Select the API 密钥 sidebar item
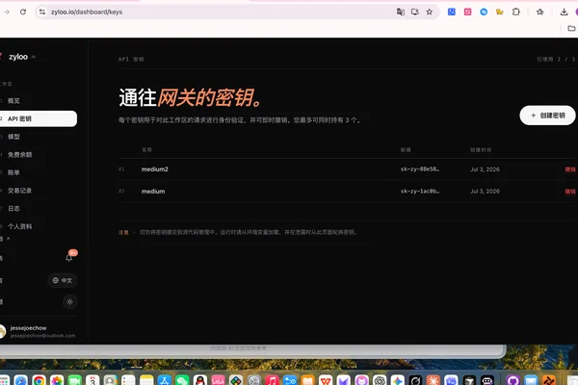578x385 pixels. click(x=38, y=118)
